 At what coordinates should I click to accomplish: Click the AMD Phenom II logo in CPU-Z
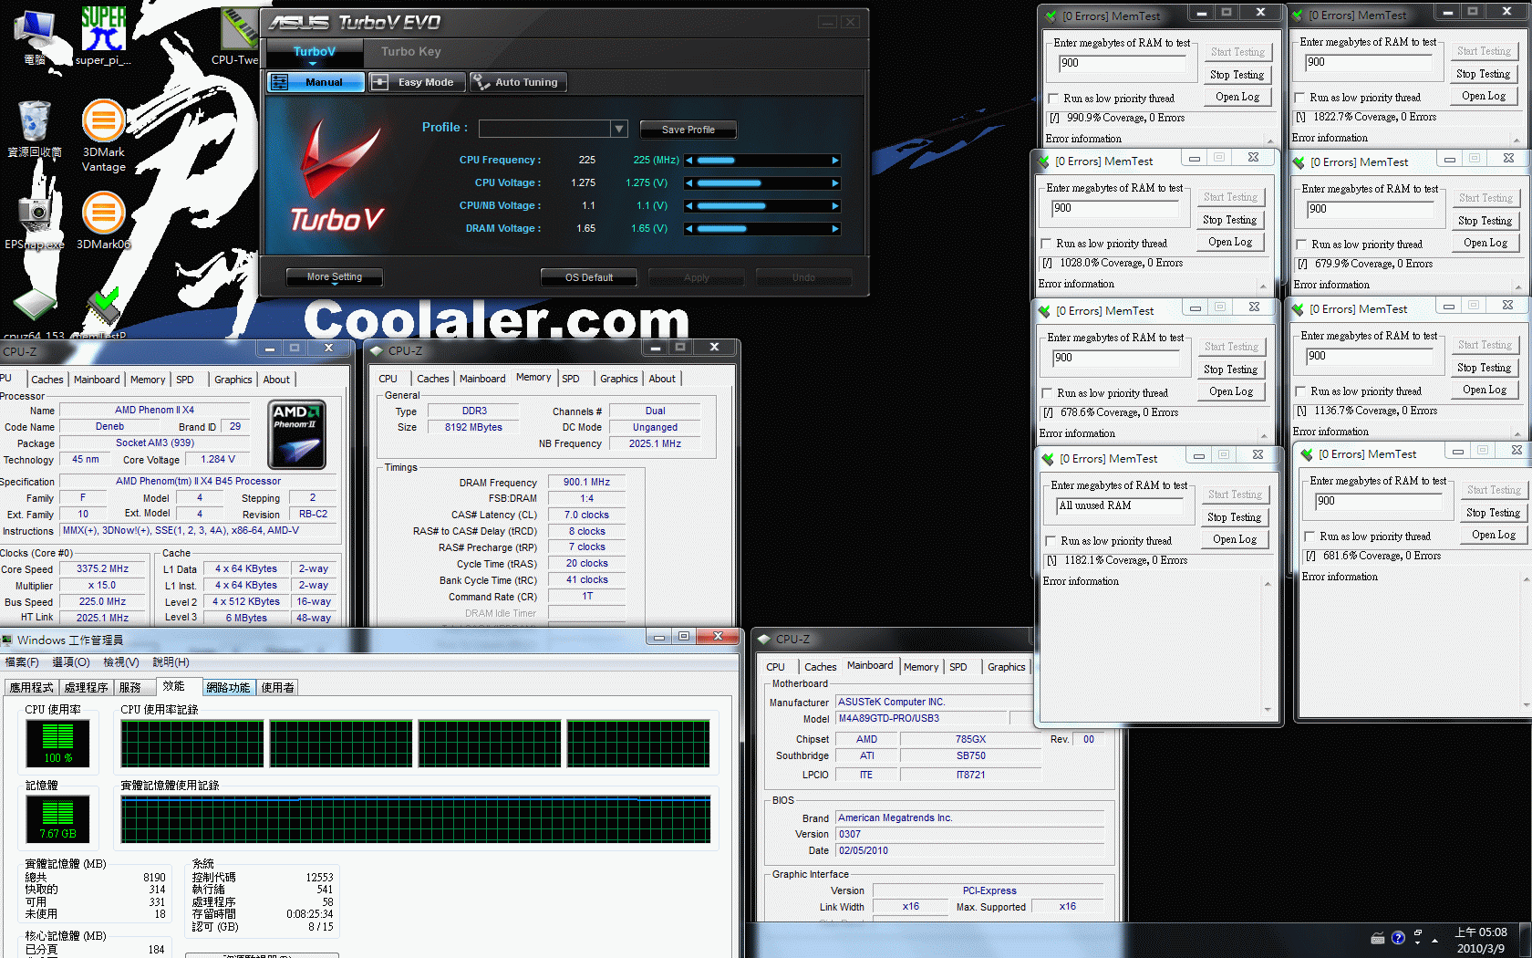[x=297, y=435]
